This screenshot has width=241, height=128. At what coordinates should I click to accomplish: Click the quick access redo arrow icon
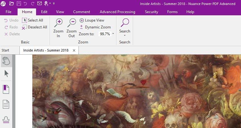[x=32, y=3]
